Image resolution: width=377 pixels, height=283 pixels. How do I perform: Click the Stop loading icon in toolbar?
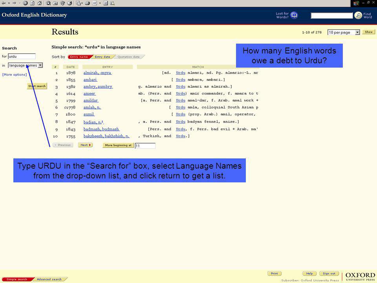click(25, 3)
